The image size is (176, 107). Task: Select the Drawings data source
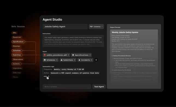[x=16, y=46]
